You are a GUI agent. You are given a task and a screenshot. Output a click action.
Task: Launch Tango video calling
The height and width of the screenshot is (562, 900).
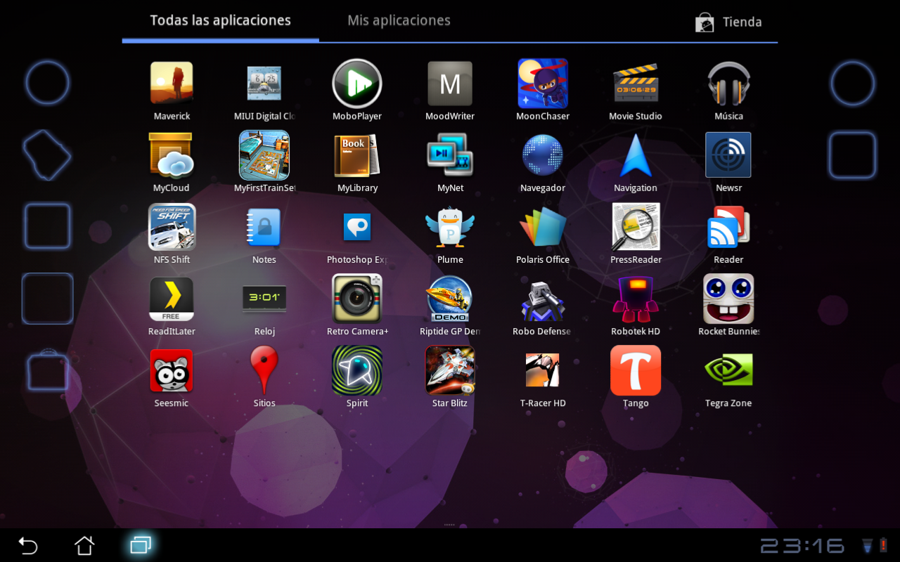point(636,370)
